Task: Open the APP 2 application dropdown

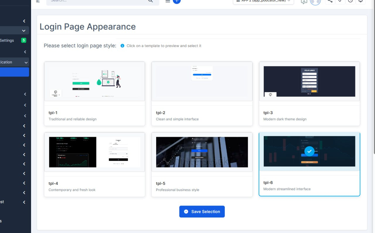Action: [x=263, y=1]
